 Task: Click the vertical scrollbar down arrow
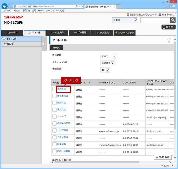tap(175, 157)
